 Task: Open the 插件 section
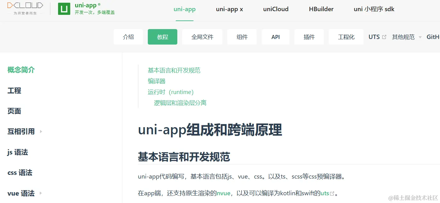pyautogui.click(x=309, y=37)
